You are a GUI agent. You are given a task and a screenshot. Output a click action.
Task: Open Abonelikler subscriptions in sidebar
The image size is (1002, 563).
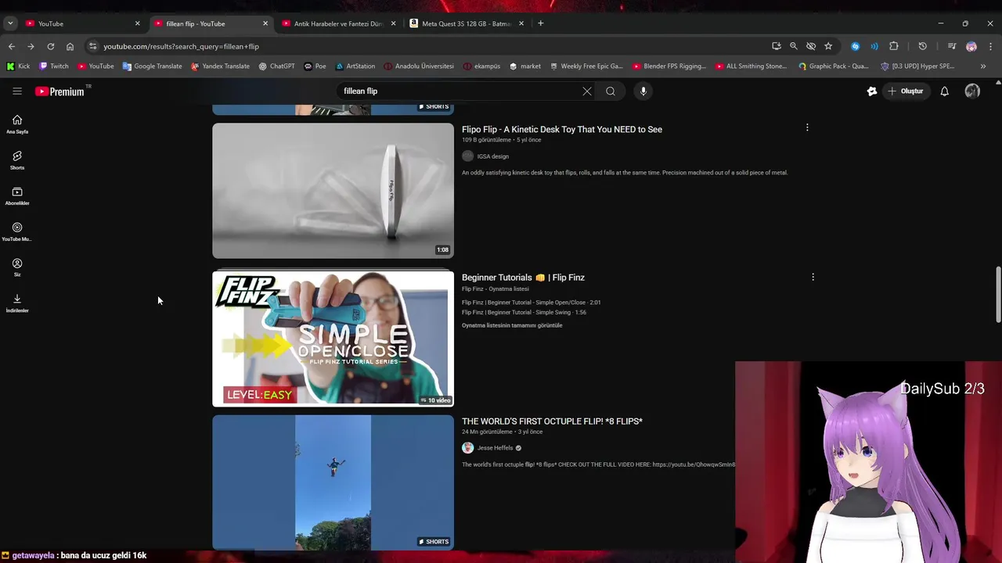point(17,196)
